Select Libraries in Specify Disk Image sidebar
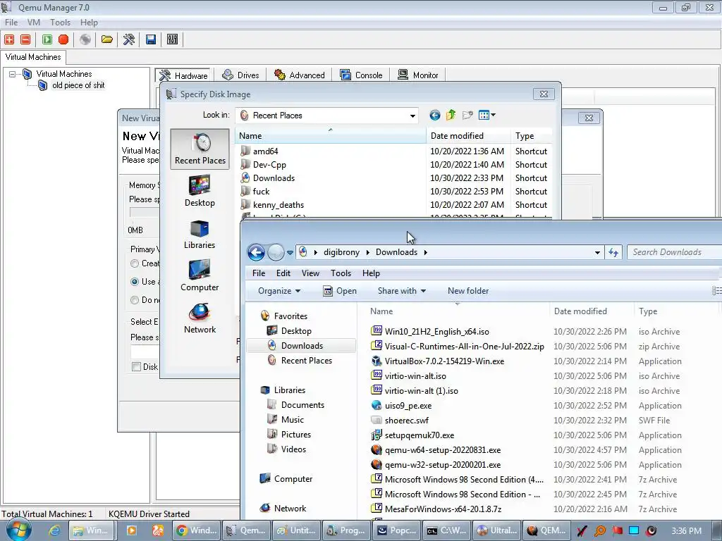 point(200,234)
